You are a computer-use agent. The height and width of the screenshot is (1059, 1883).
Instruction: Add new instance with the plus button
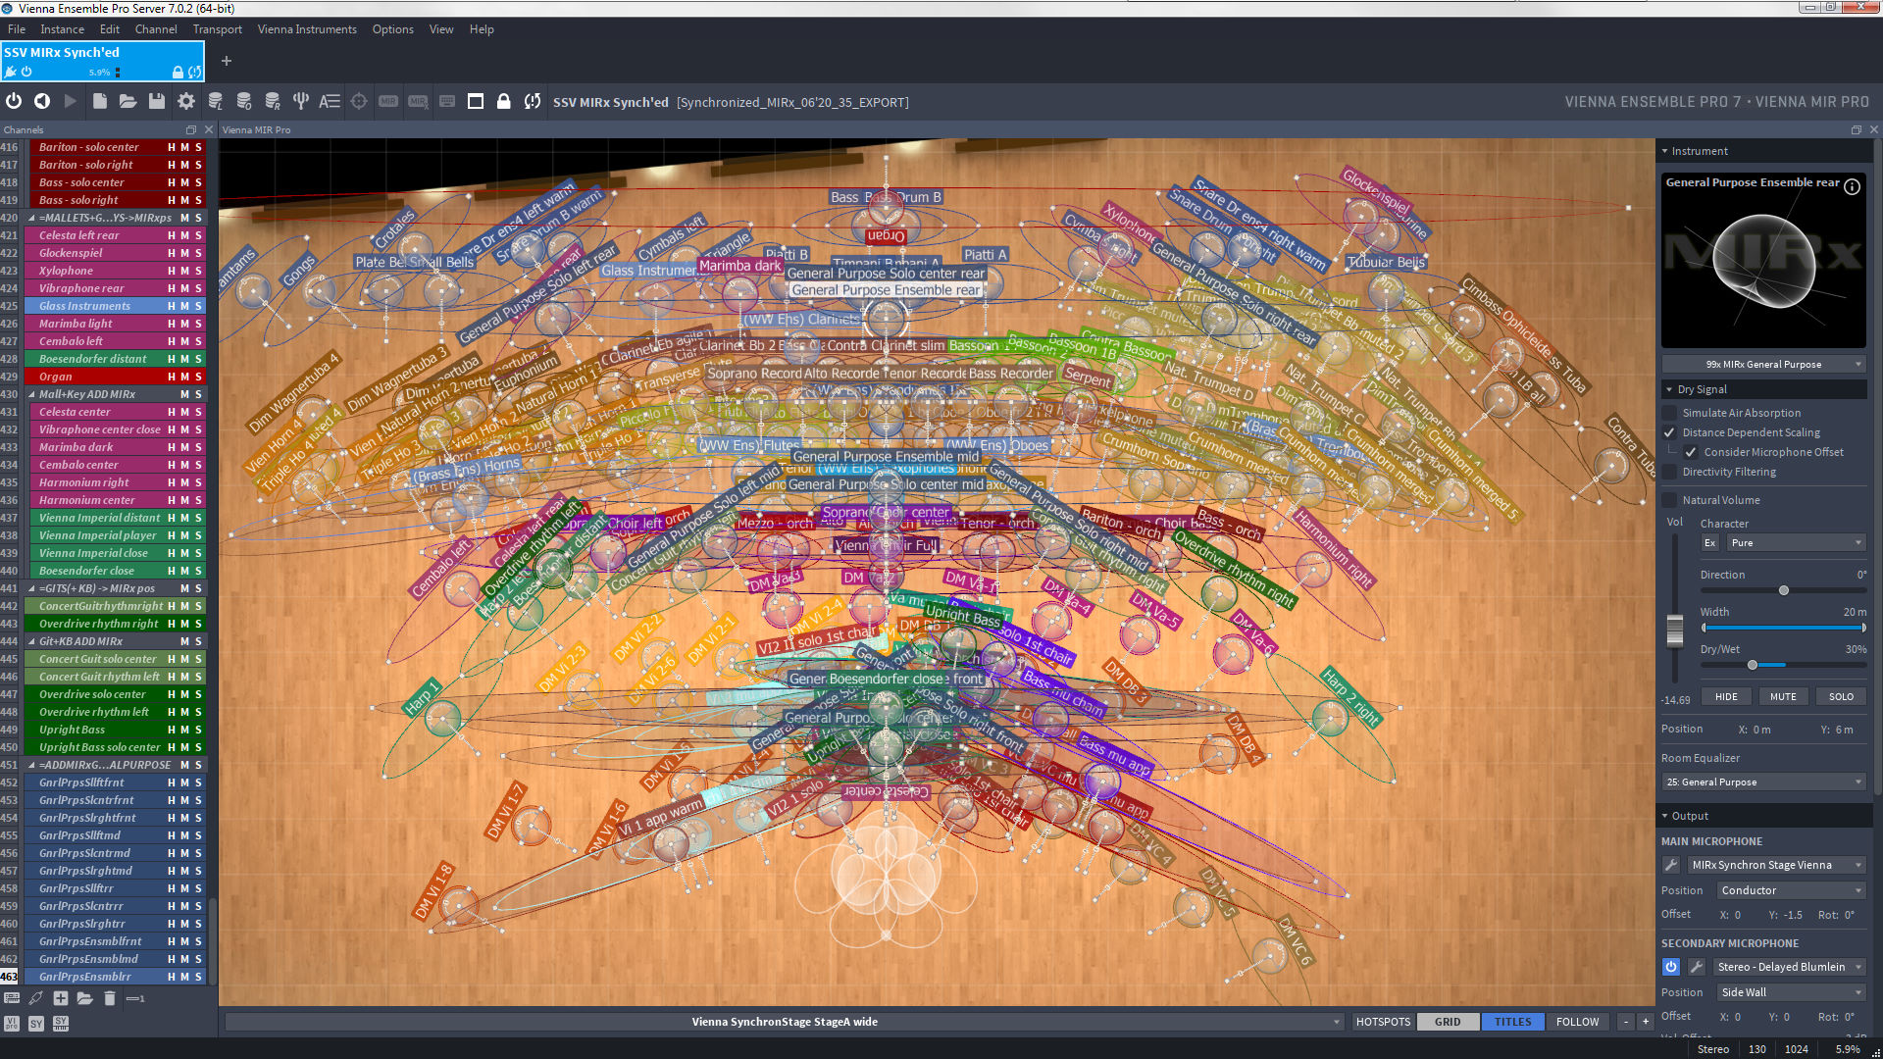(x=227, y=61)
